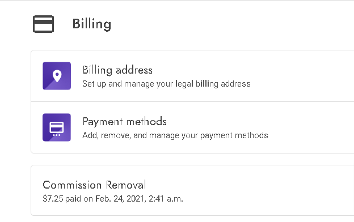Screen dimensions: 354x222
Task: Click the $7.25 paid on Feb. 24 line
Action: (113, 199)
